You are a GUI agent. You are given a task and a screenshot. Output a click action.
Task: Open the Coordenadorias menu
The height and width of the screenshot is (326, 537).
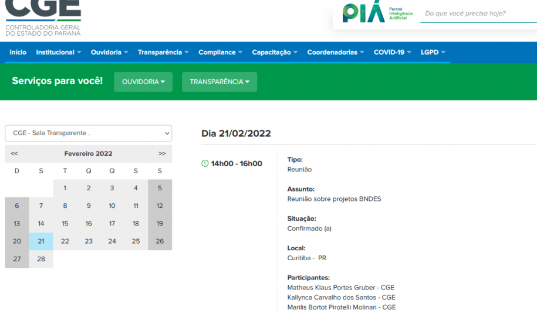click(335, 52)
